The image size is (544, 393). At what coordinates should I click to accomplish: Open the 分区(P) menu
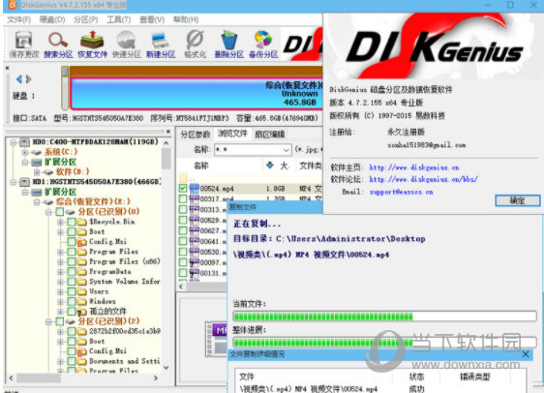point(85,19)
